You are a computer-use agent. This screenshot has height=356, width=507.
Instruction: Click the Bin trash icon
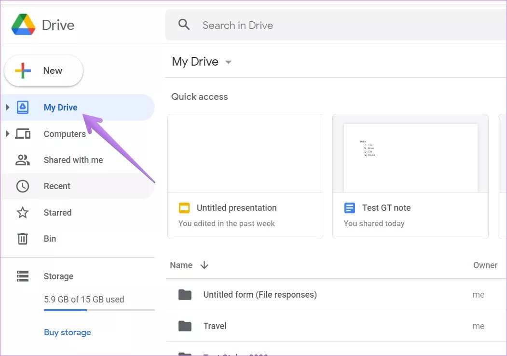click(x=23, y=239)
